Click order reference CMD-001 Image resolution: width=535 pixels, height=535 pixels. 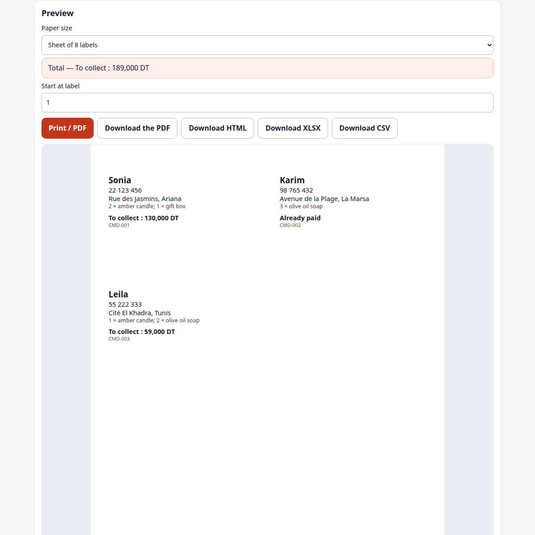119,225
